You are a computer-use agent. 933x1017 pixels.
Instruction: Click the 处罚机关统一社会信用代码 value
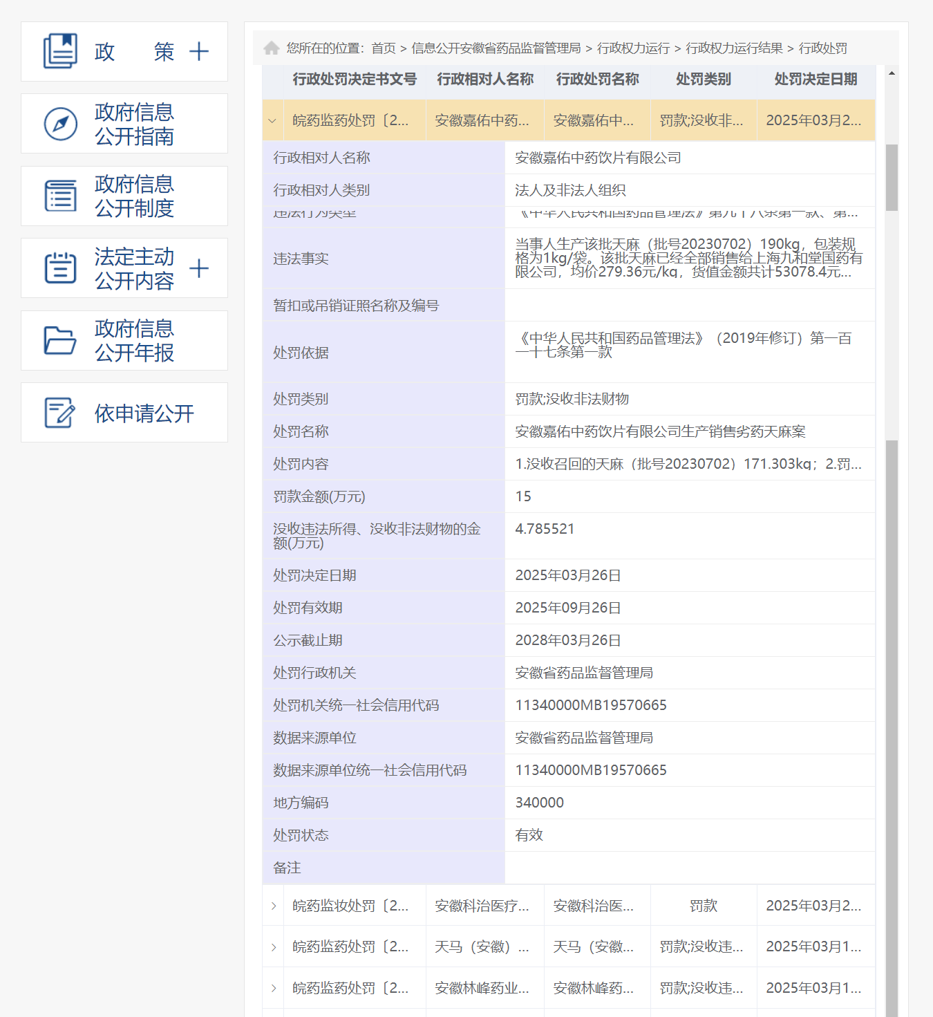coord(591,705)
